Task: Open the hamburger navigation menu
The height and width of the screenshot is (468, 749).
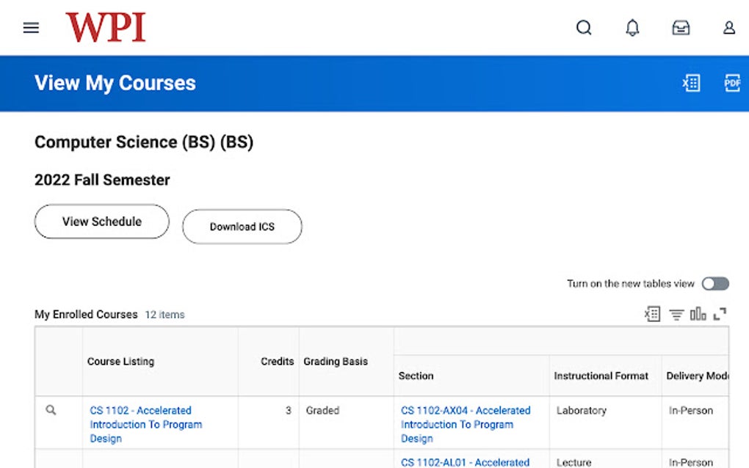Action: 30,27
